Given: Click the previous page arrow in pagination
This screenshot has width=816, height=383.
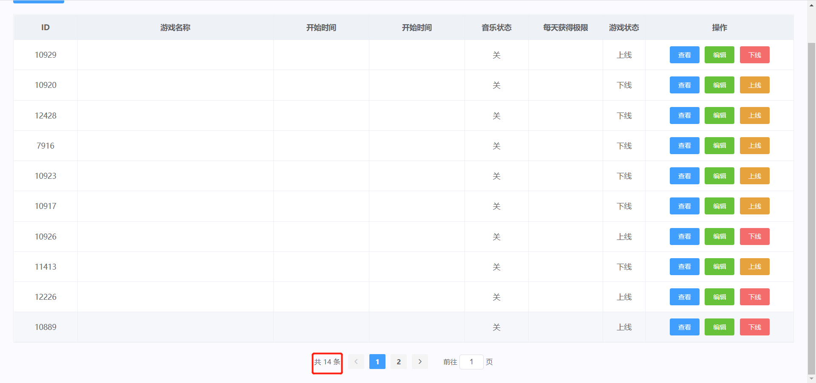Looking at the screenshot, I should click(x=356, y=362).
